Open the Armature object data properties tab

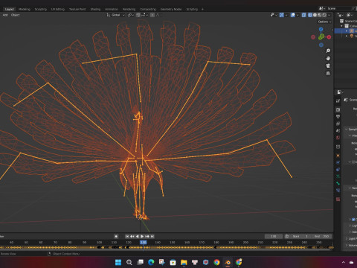pyautogui.click(x=338, y=176)
